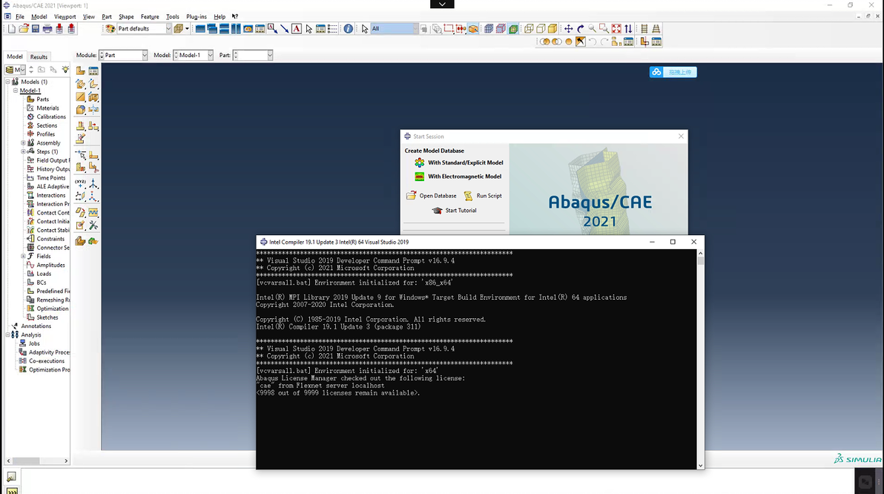Open the Part defaults color dropdown
Viewport: 884px width, 494px height.
tap(144, 29)
